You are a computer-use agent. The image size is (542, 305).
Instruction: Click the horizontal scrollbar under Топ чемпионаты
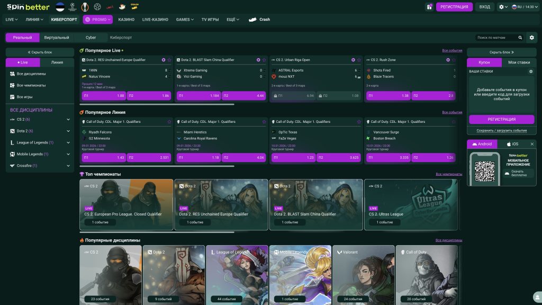pos(157,232)
